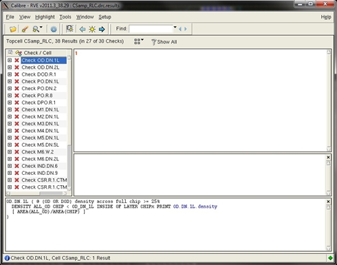The image size is (337, 265).
Task: Open the Tools menu
Action: 65,17
